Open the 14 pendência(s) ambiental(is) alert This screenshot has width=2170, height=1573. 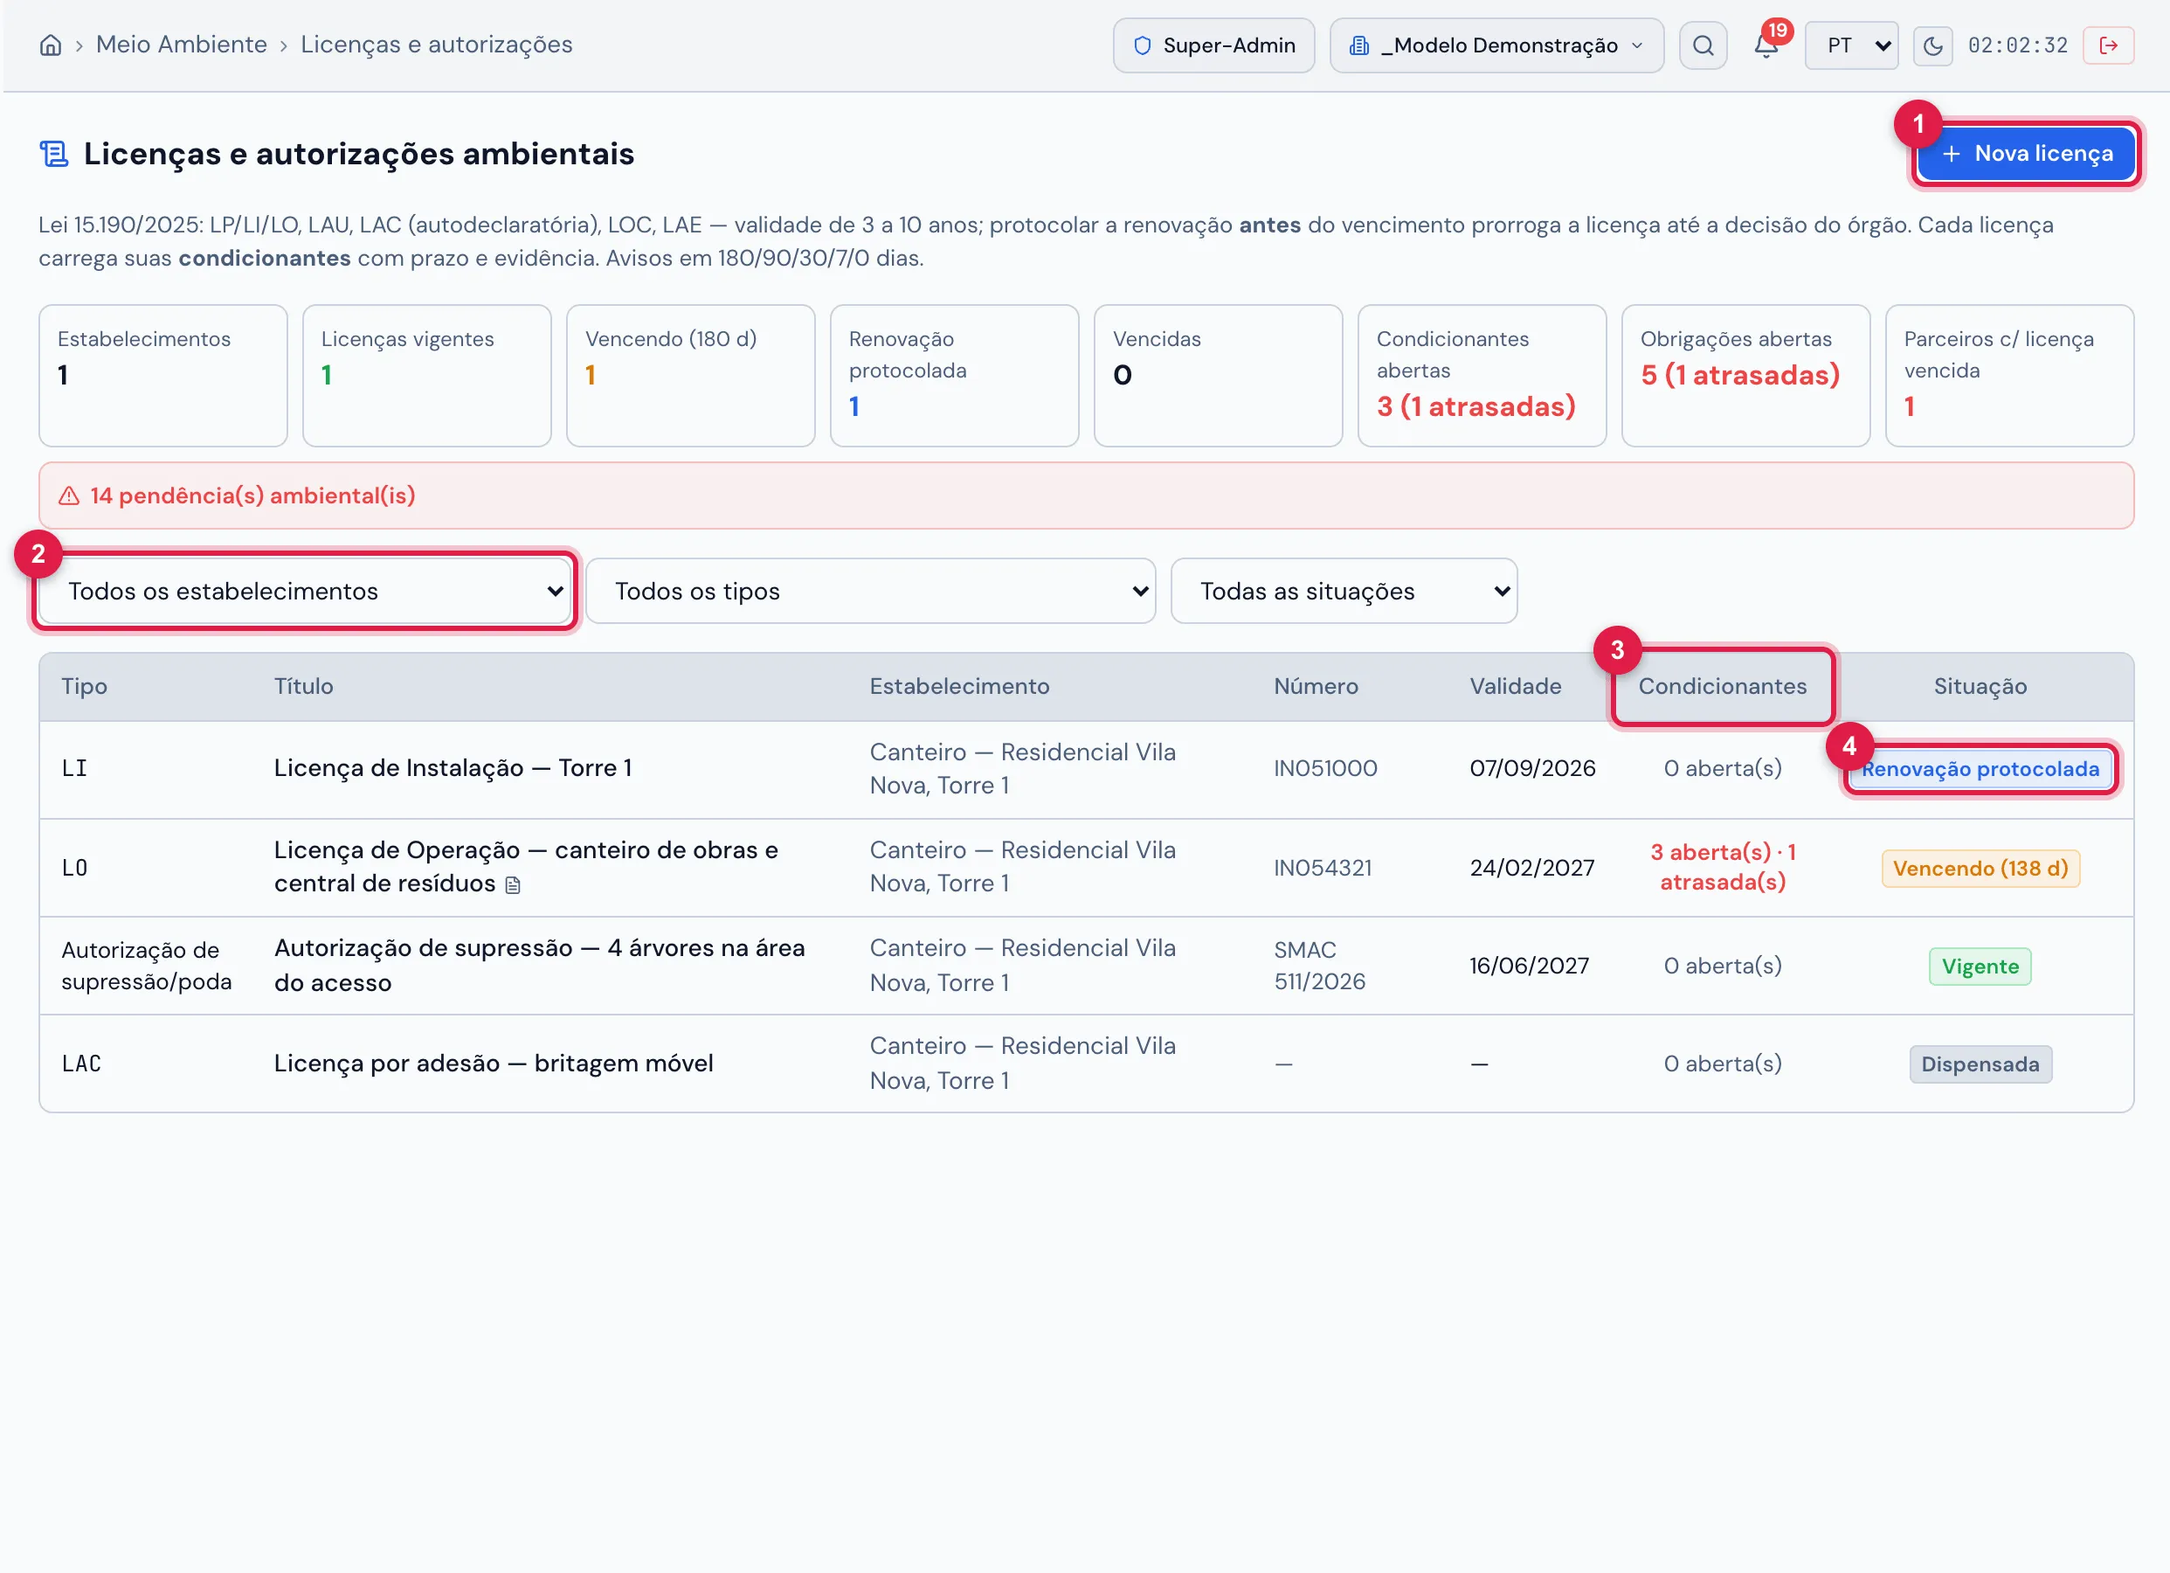click(x=1085, y=495)
